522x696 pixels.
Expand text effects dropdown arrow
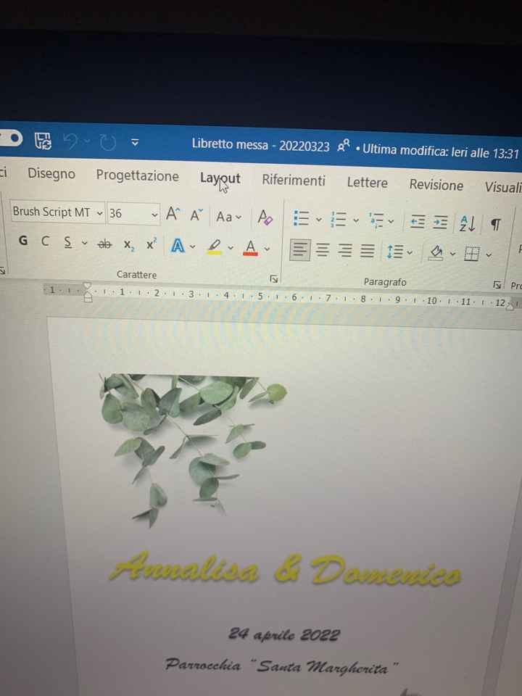193,246
